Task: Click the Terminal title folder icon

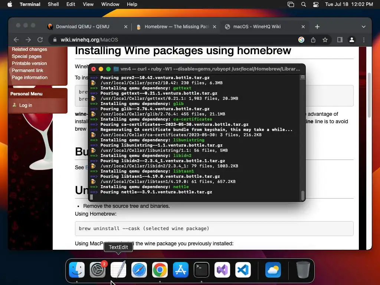Action: coord(116,69)
